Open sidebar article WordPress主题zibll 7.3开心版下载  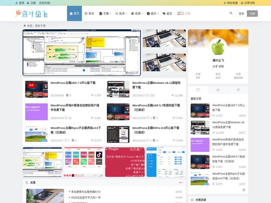click(x=228, y=108)
